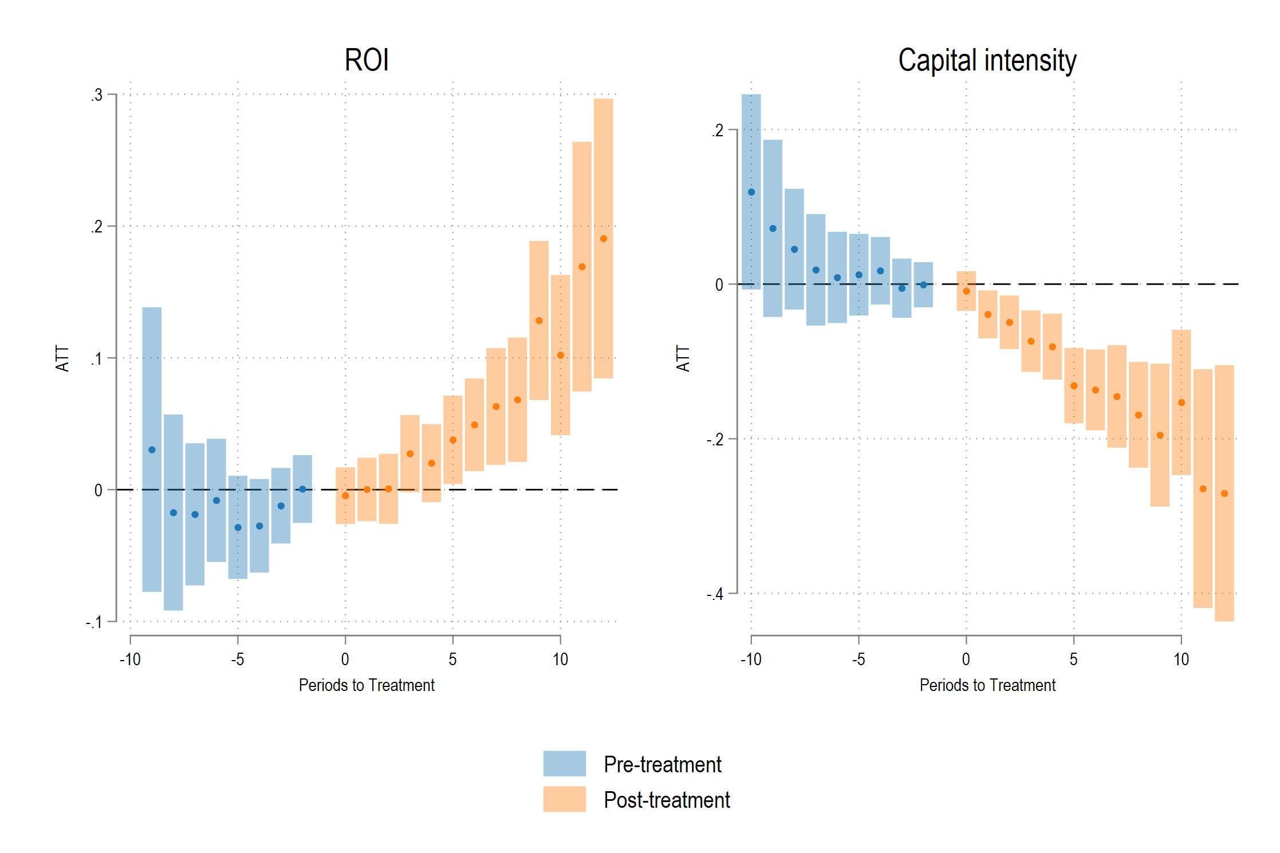1280x853 pixels.
Task: Click the Capital intensity chart title
Action: [x=987, y=60]
